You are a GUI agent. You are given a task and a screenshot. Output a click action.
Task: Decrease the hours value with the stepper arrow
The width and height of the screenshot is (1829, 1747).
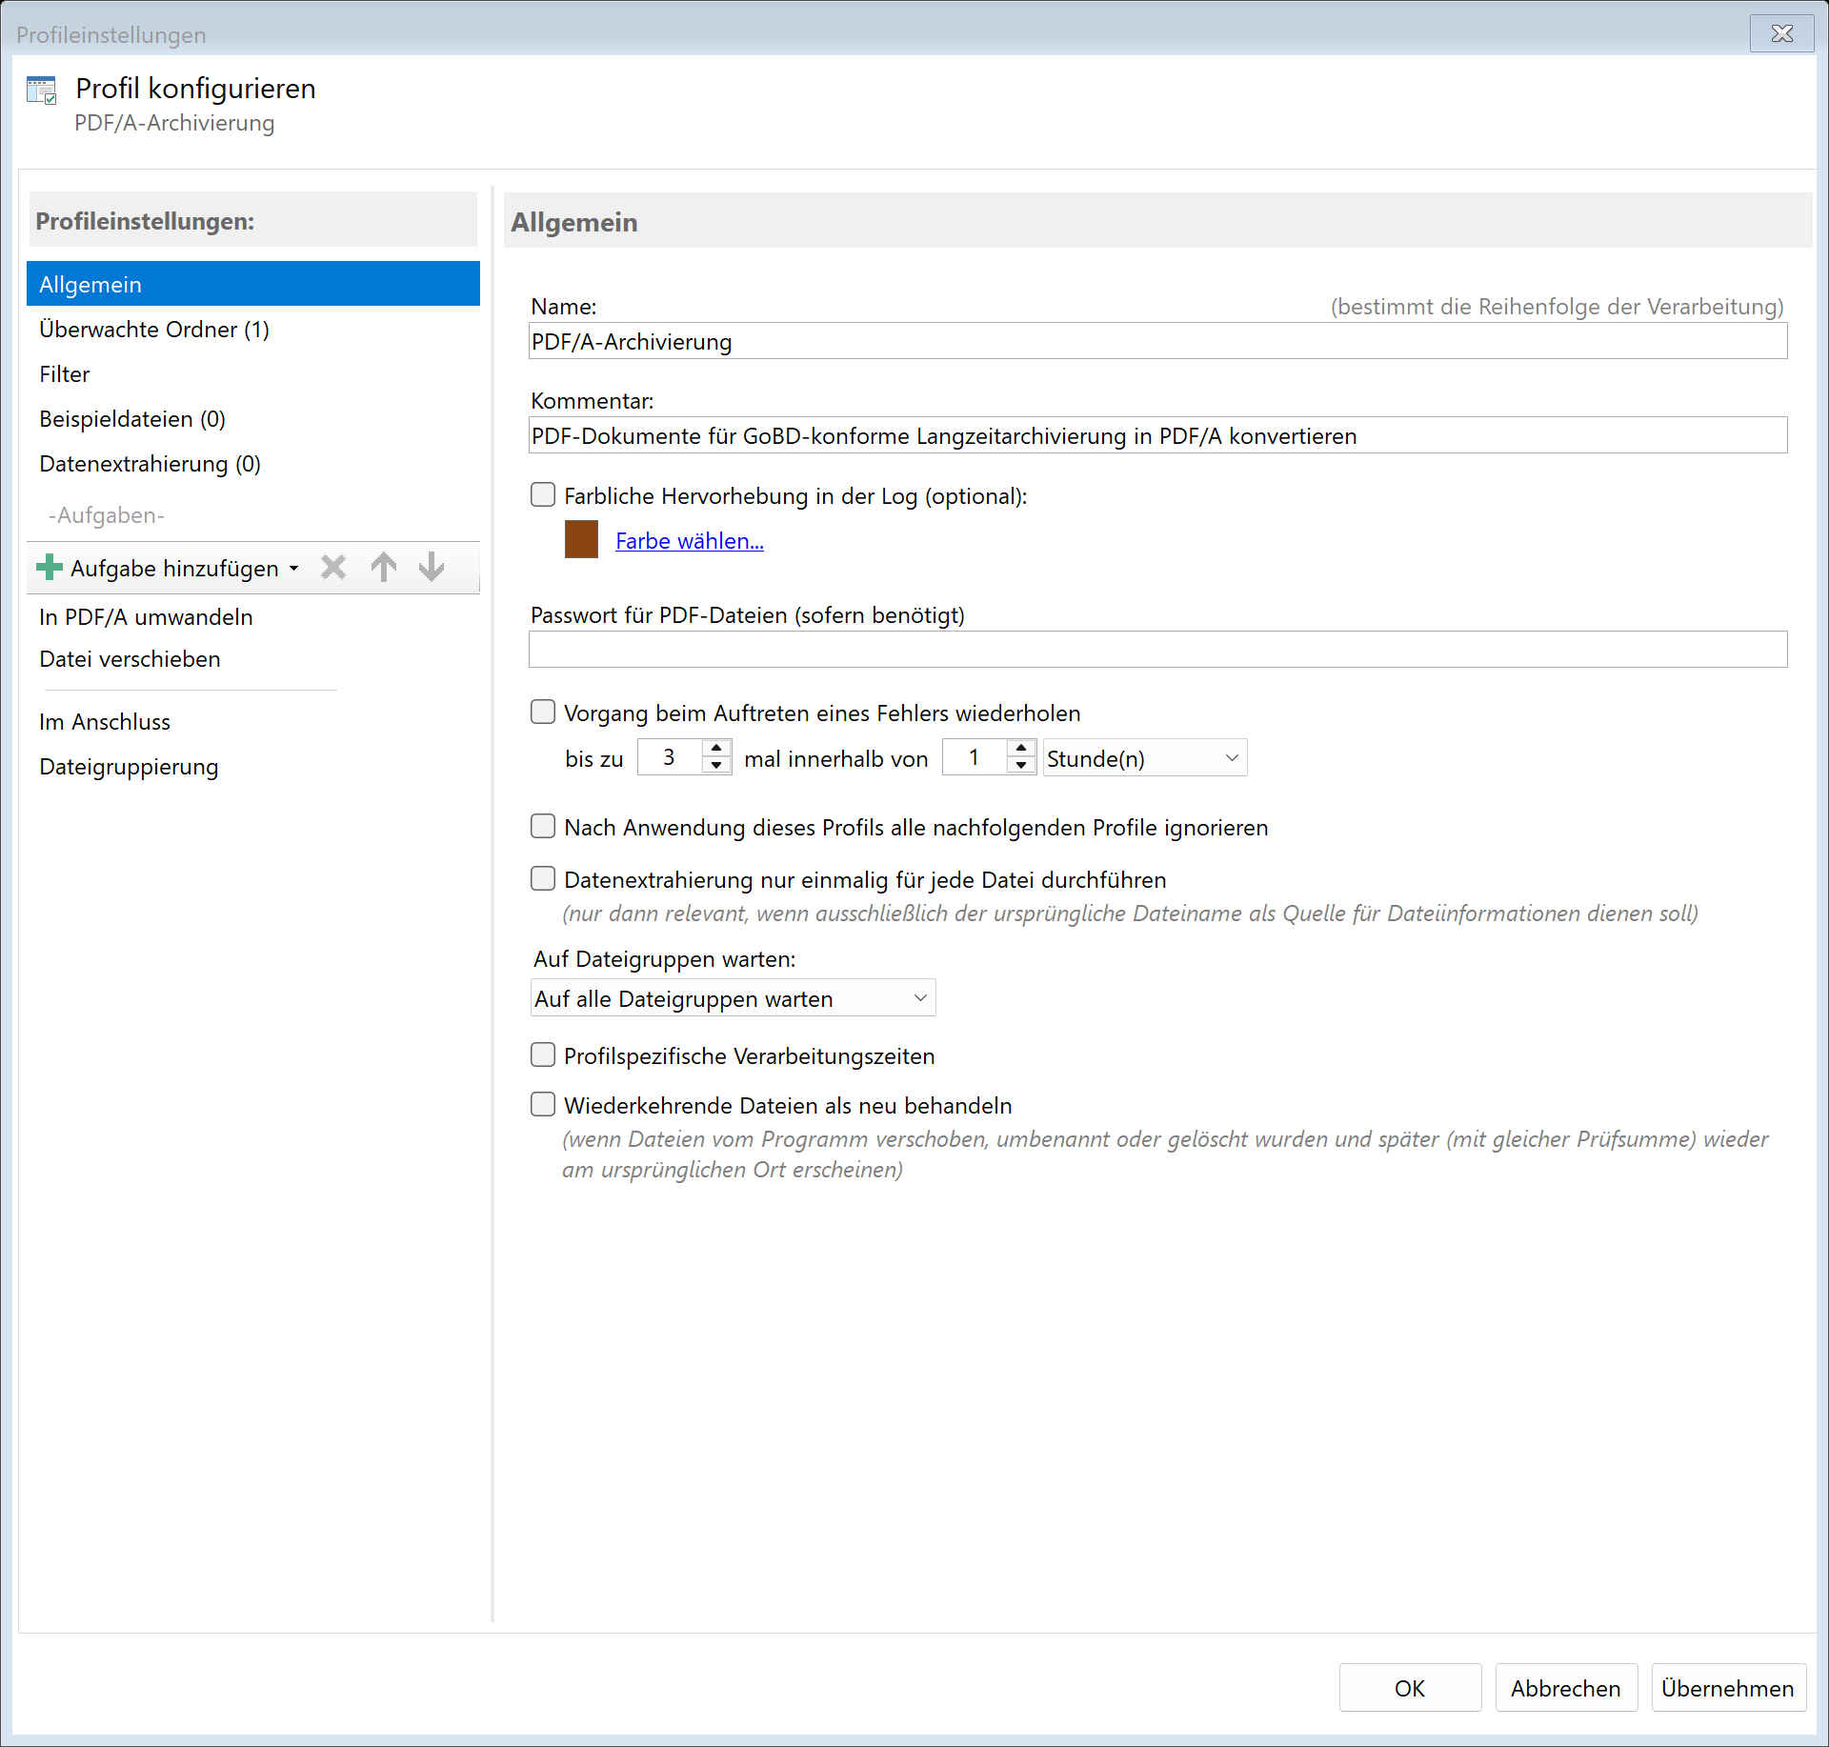point(1021,765)
